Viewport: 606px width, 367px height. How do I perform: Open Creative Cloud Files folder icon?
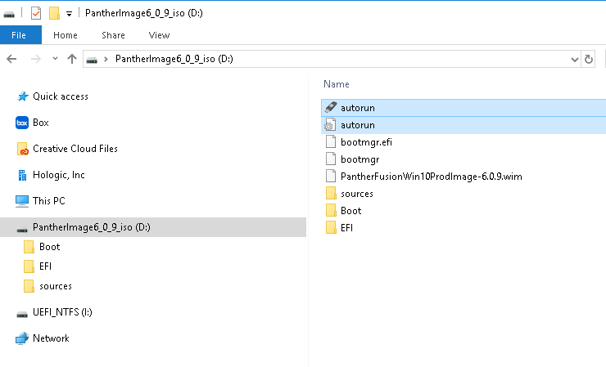23,149
